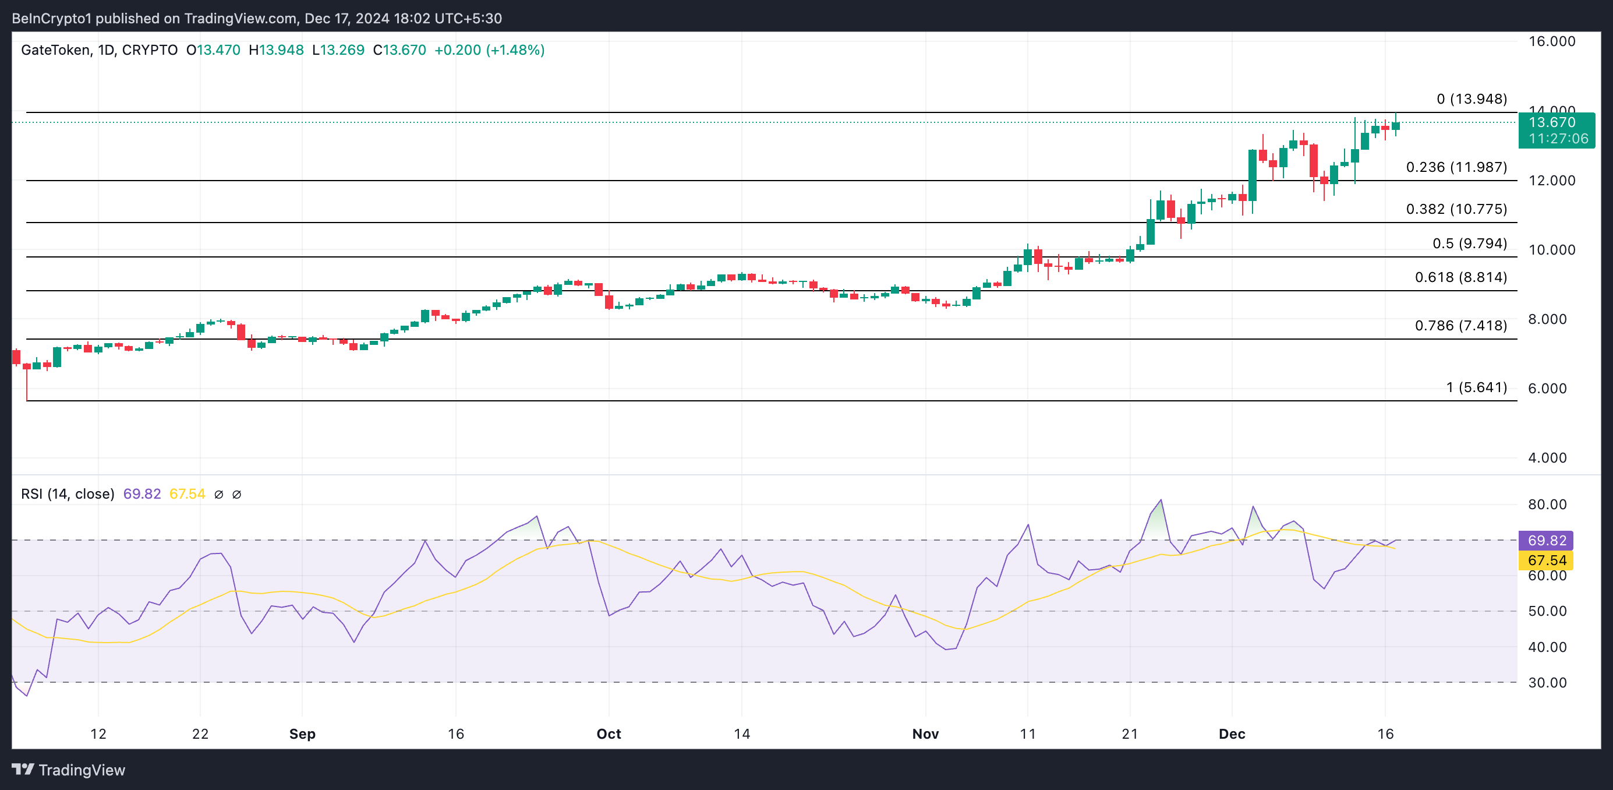Open the RSI (14, close) indicator legend

click(68, 493)
